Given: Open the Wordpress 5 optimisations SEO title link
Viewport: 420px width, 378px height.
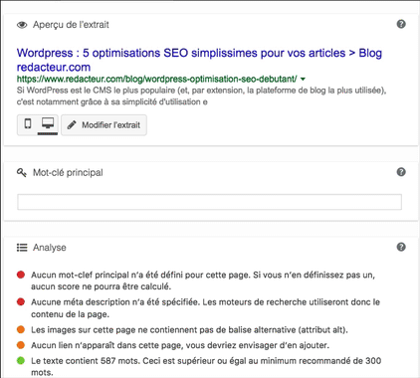Looking at the screenshot, I should (x=199, y=60).
